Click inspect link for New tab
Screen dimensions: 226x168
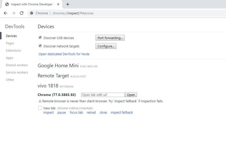pos(48,112)
